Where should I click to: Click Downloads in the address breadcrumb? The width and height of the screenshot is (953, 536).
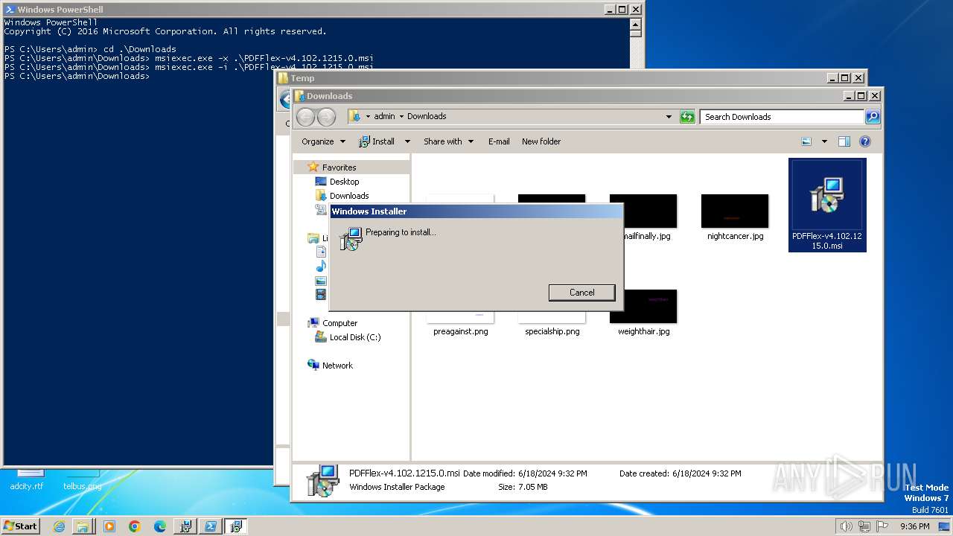pyautogui.click(x=427, y=116)
